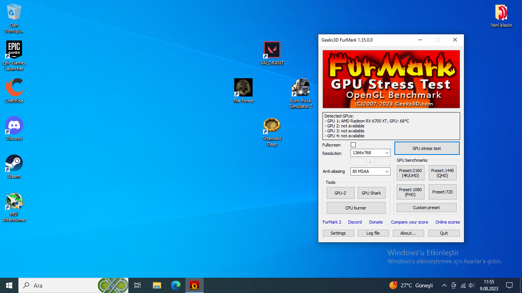Open the Recycle Bin desktop icon
The image size is (522, 293).
(x=14, y=18)
